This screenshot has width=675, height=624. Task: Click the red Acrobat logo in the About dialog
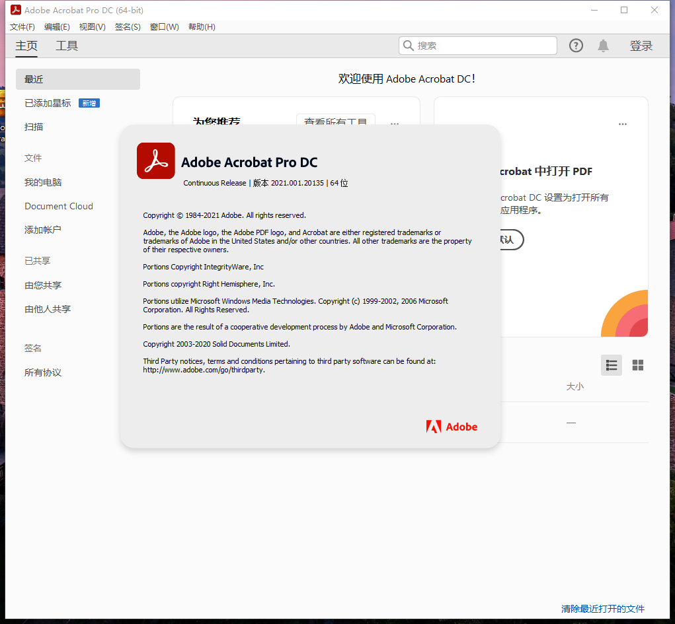[155, 160]
